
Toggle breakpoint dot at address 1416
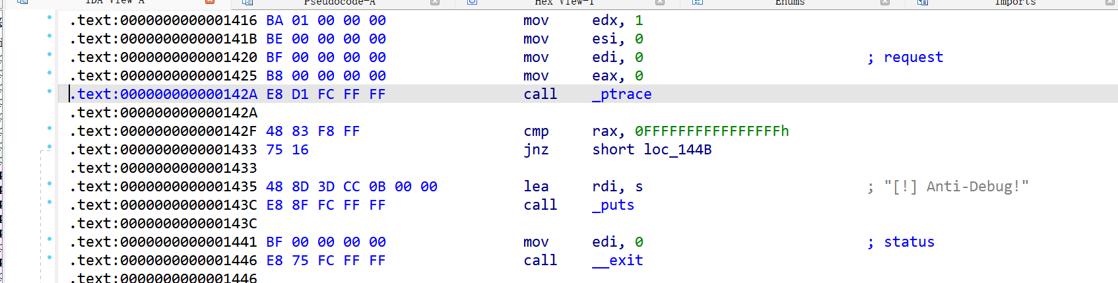49,17
